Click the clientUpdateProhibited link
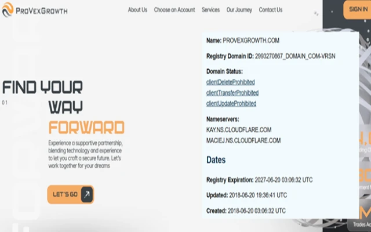371x232 pixels. pos(231,103)
